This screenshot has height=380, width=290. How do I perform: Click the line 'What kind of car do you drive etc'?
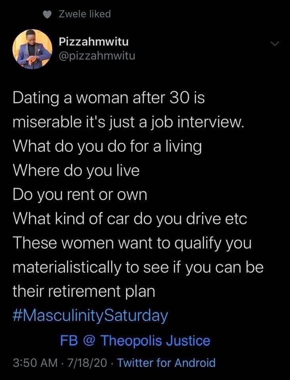(130, 218)
